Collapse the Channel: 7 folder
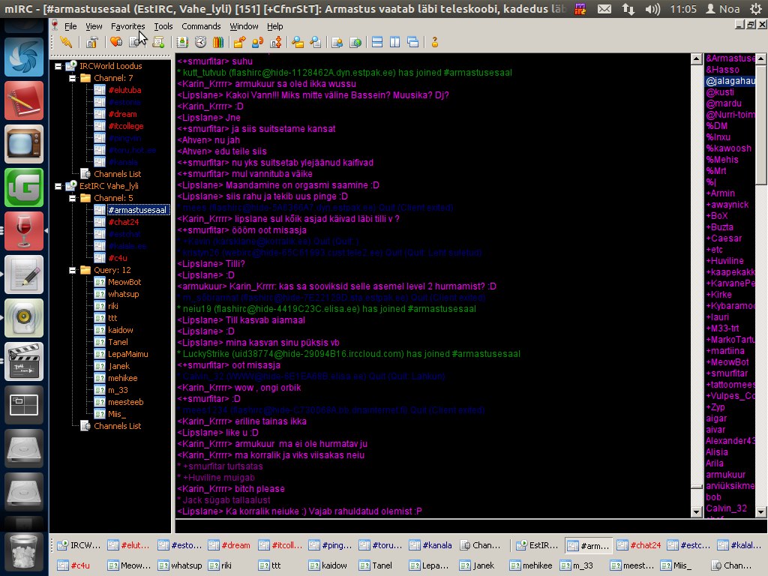 [x=73, y=78]
